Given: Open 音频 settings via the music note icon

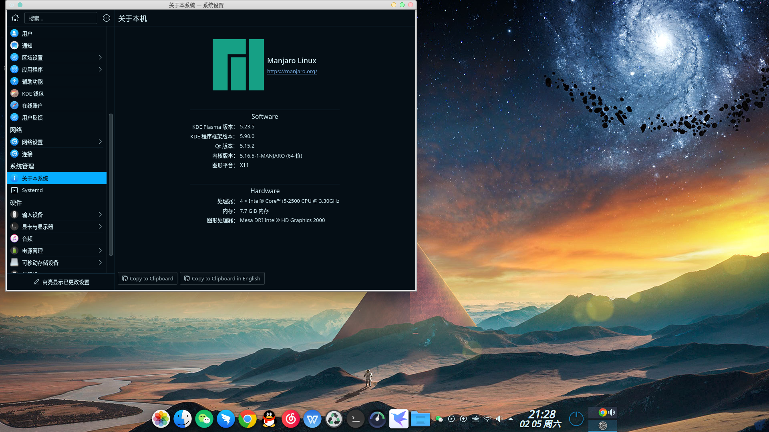Looking at the screenshot, I should [14, 238].
